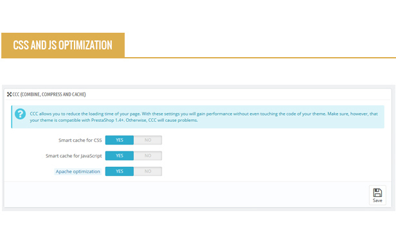Click the CSS AND JS OPTIMIZATION heading
This screenshot has height=249, width=396.
62,46
